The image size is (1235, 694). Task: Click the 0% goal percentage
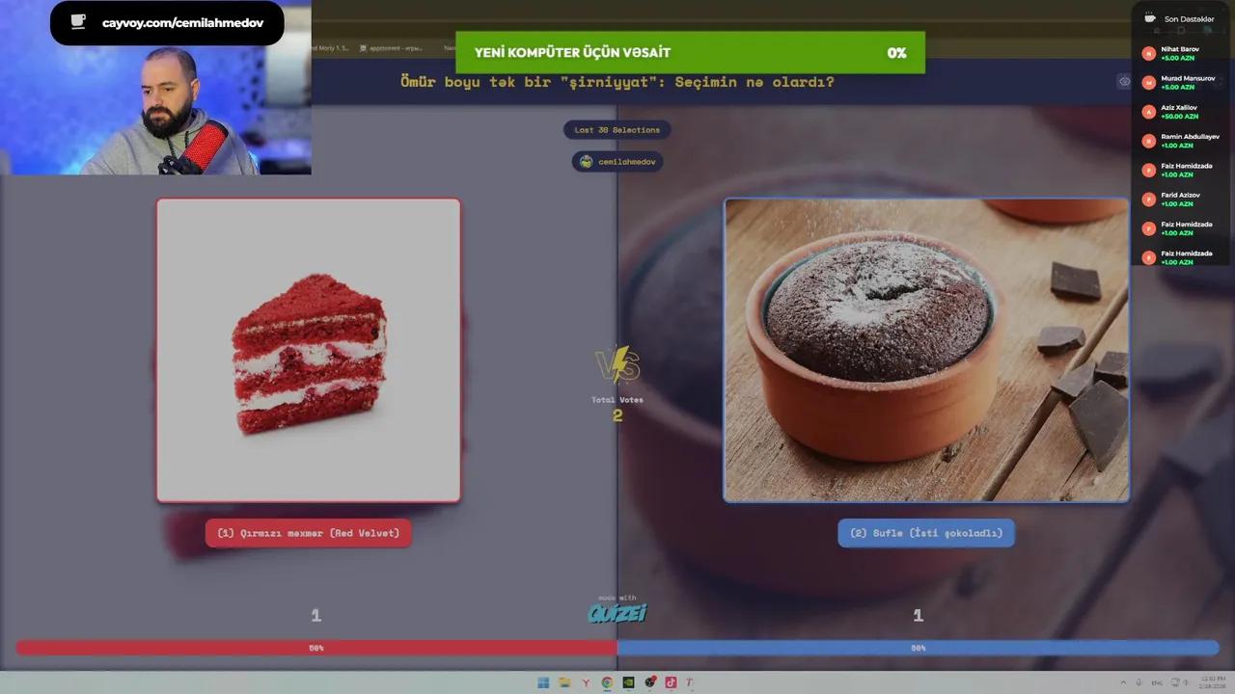coord(897,53)
